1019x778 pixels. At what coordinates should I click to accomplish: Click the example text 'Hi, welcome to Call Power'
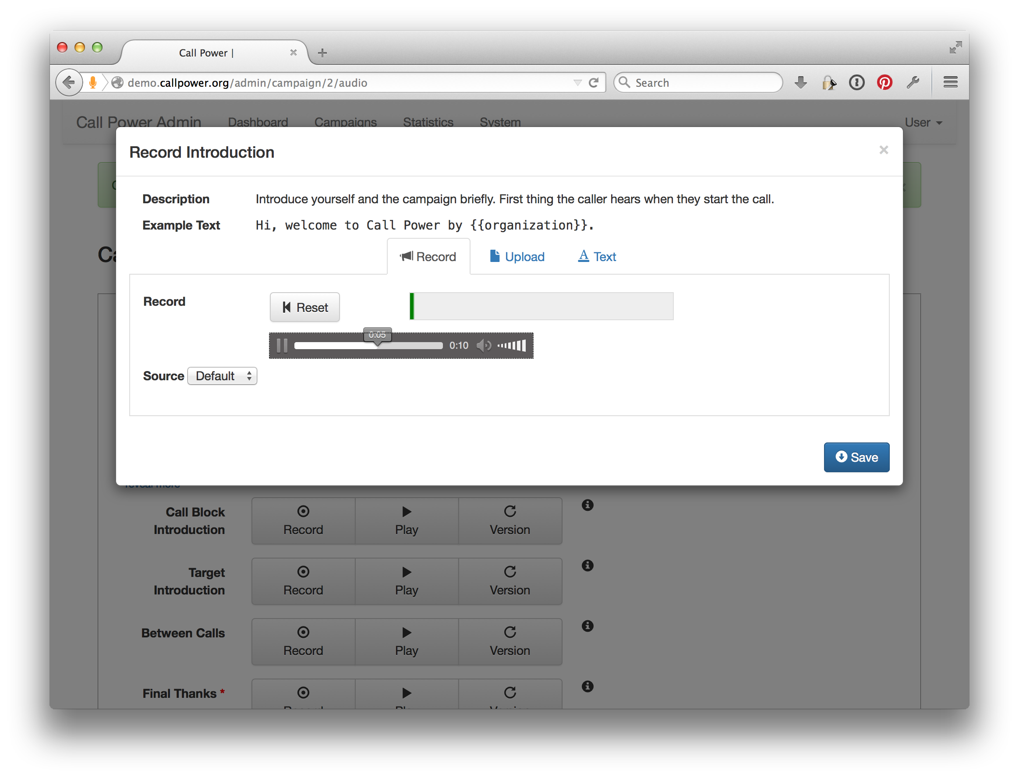click(x=348, y=225)
